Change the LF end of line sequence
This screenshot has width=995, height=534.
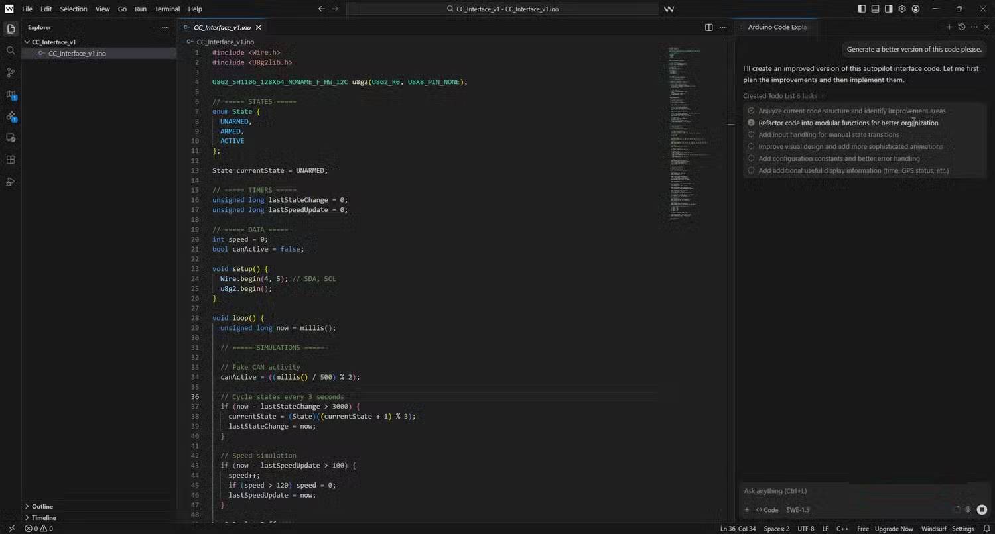(826, 529)
